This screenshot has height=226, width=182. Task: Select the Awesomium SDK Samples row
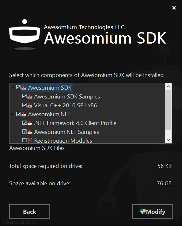(x=67, y=97)
